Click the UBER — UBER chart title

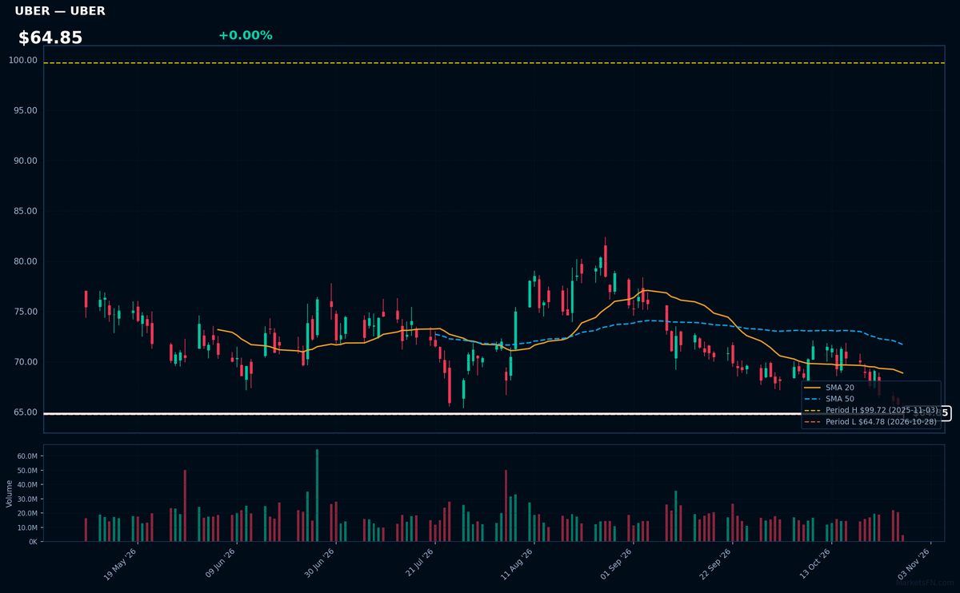(x=60, y=11)
